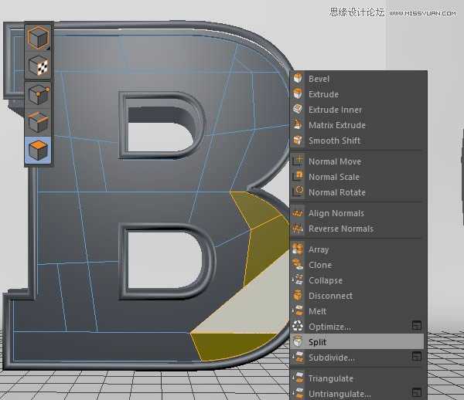This screenshot has height=400, width=464.
Task: Select the Model mode cube icon
Action: tap(39, 37)
